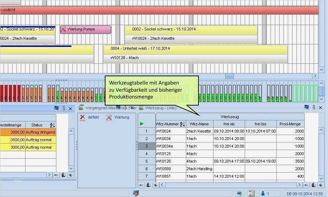Screen dimensions: 328x197
Task: Click plus icon under the order table
Action: pos(70,175)
